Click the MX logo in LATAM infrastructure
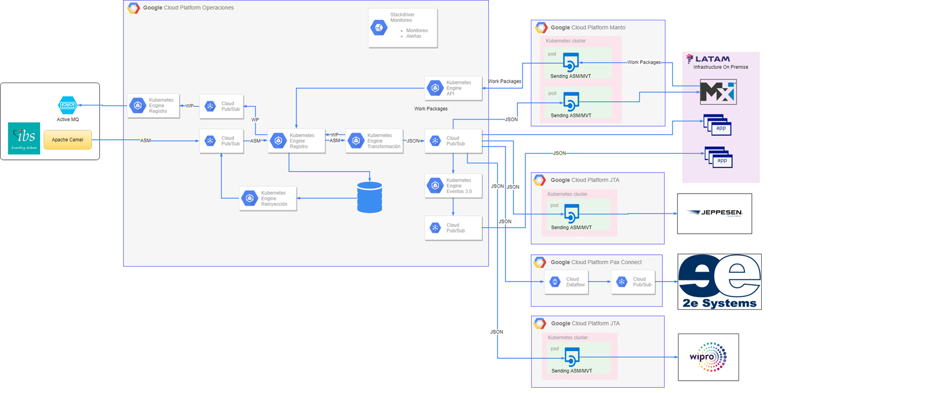Screen dimensions: 935x393 718,92
